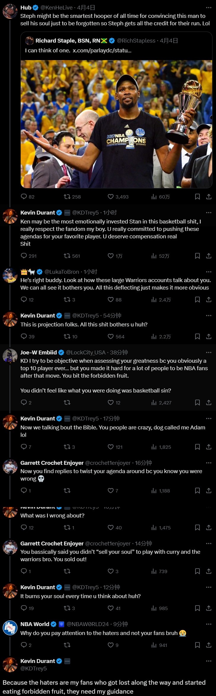Like Kevin Durant's 'called me Adam' tweet
This screenshot has height=696, width=216.
click(111, 447)
